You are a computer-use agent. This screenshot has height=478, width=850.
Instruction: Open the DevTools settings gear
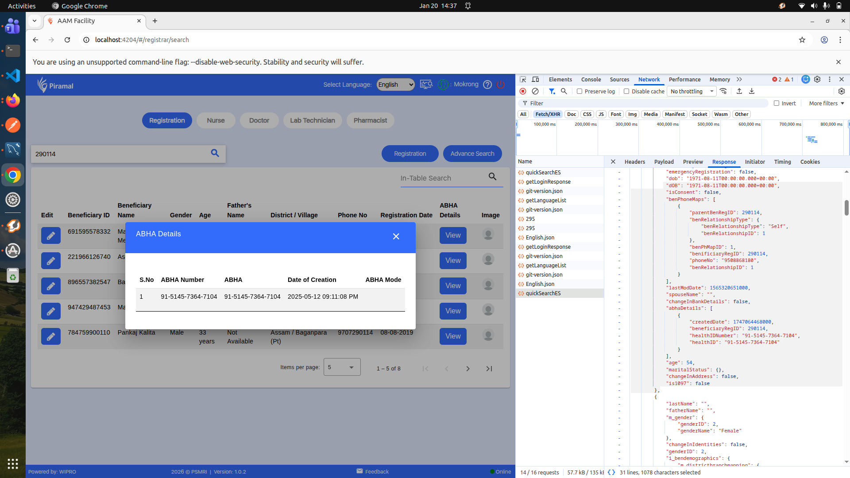[817, 79]
